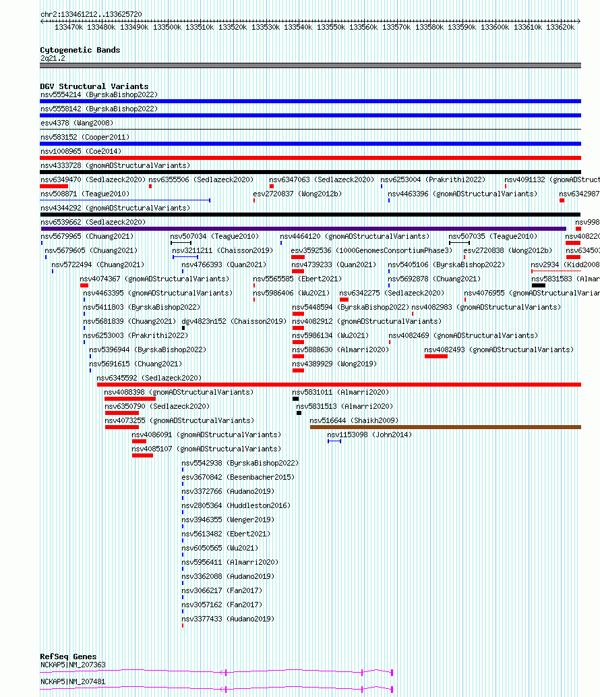Click nsv5986406 (Wu2021) label
This screenshot has width=600, height=697.
[291, 294]
